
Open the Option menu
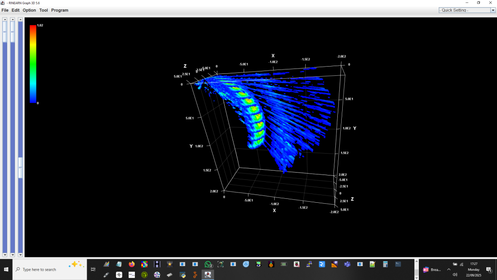(29, 10)
